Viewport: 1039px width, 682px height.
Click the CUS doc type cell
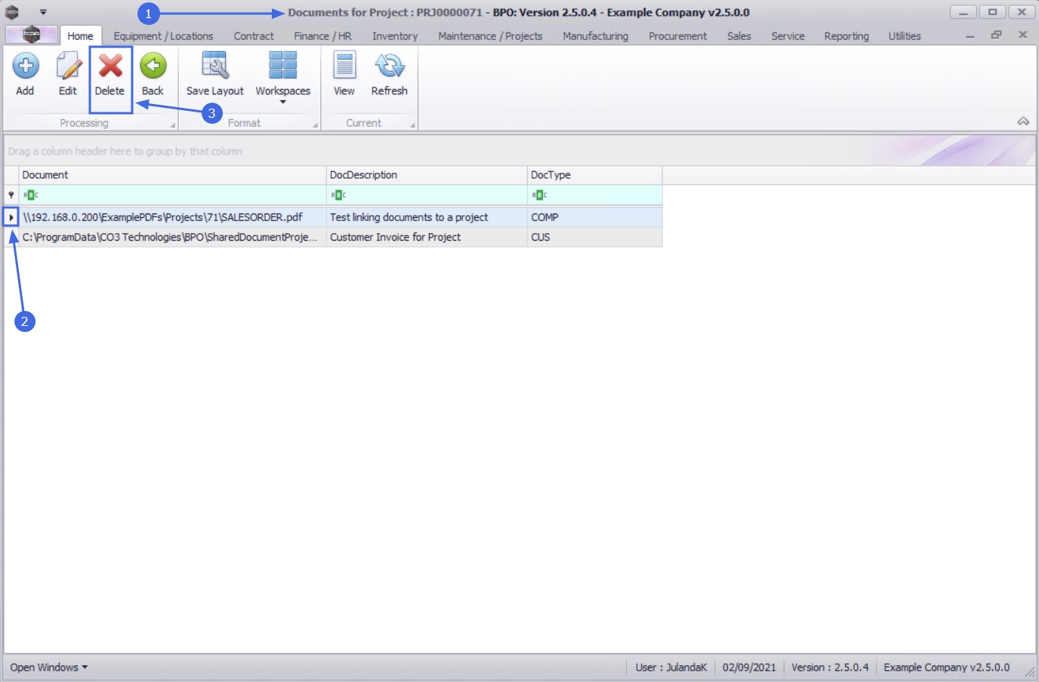point(595,237)
